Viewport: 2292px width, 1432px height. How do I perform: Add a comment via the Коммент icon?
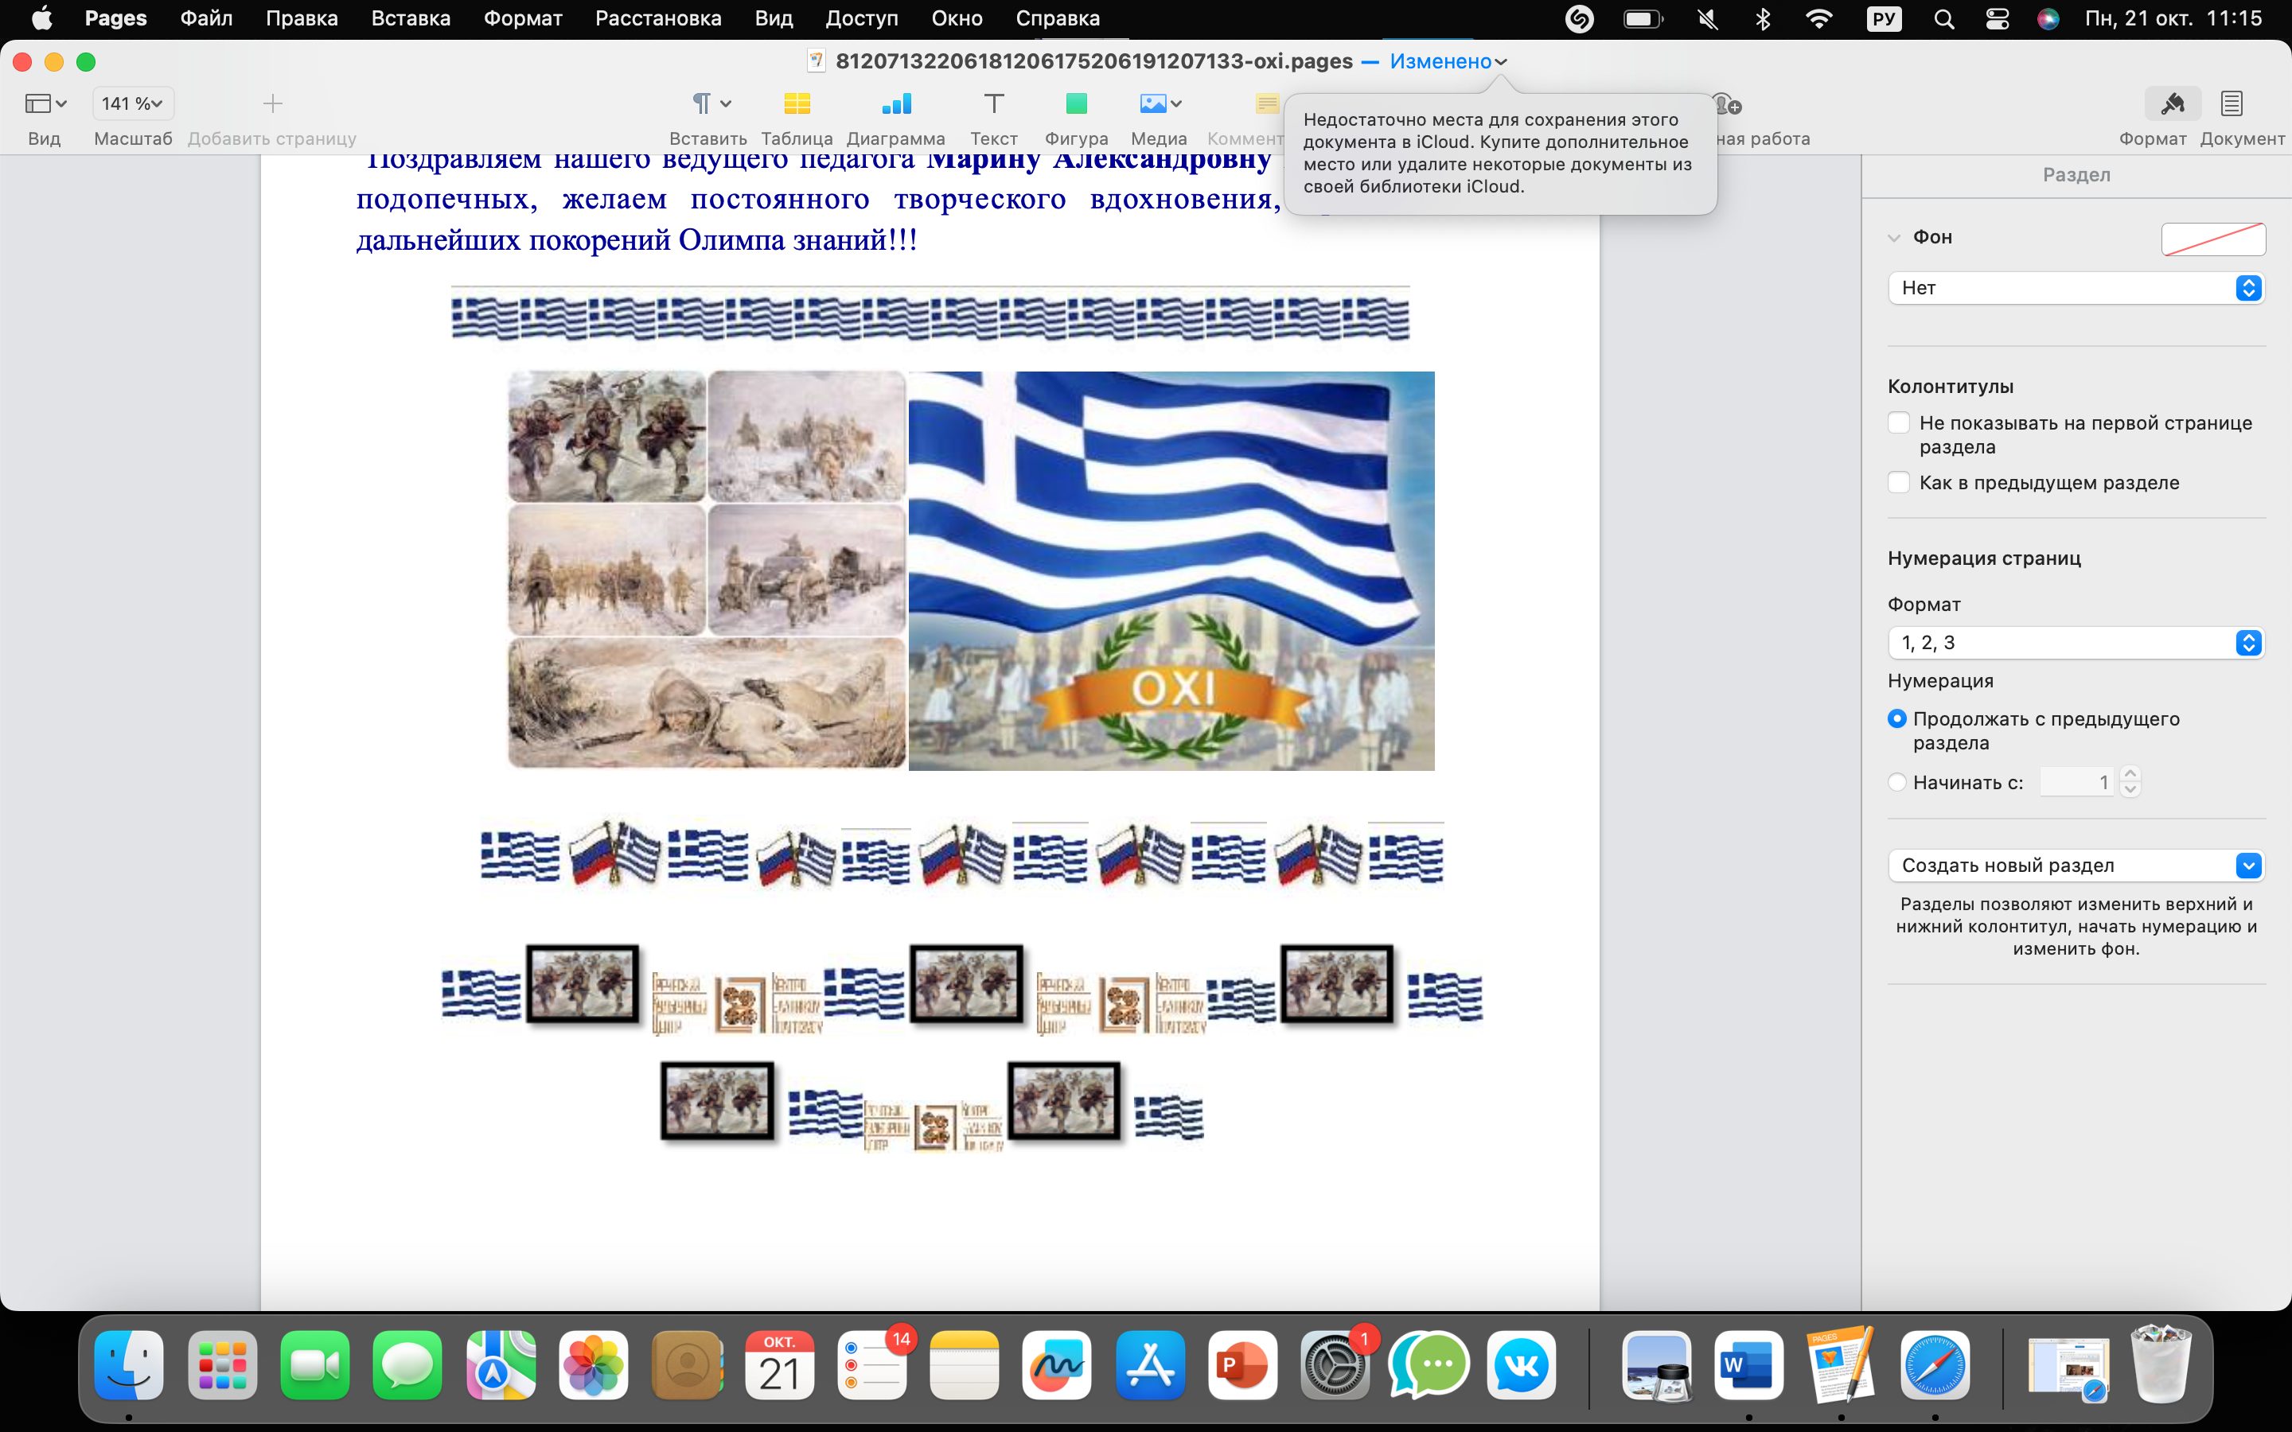[x=1267, y=103]
